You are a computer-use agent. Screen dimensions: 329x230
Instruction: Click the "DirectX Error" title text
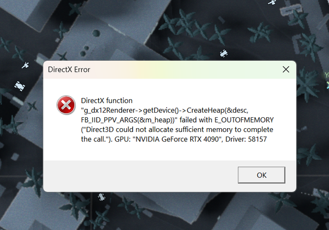tap(69, 70)
